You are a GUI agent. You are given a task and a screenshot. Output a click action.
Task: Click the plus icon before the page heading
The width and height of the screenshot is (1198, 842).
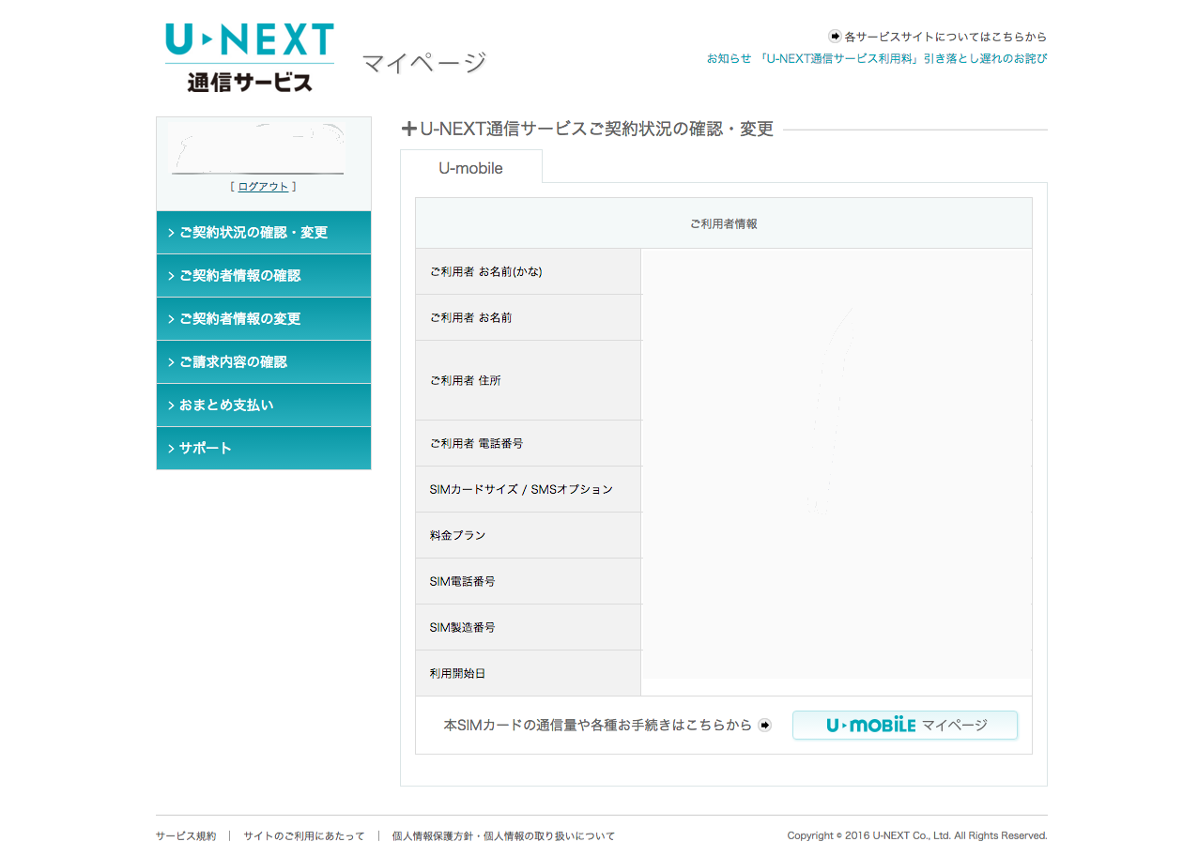pyautogui.click(x=408, y=130)
